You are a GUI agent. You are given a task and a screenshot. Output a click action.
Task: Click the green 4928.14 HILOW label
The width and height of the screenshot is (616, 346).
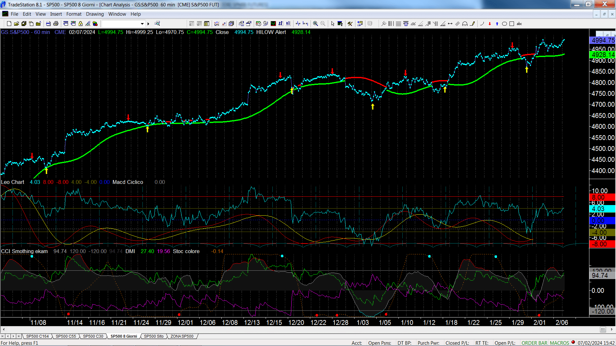(603, 55)
